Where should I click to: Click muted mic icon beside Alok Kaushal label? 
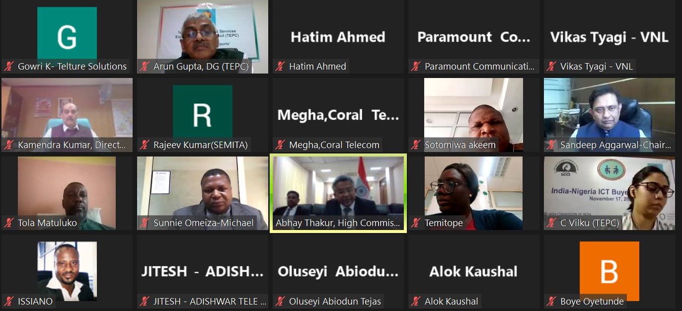point(416,302)
